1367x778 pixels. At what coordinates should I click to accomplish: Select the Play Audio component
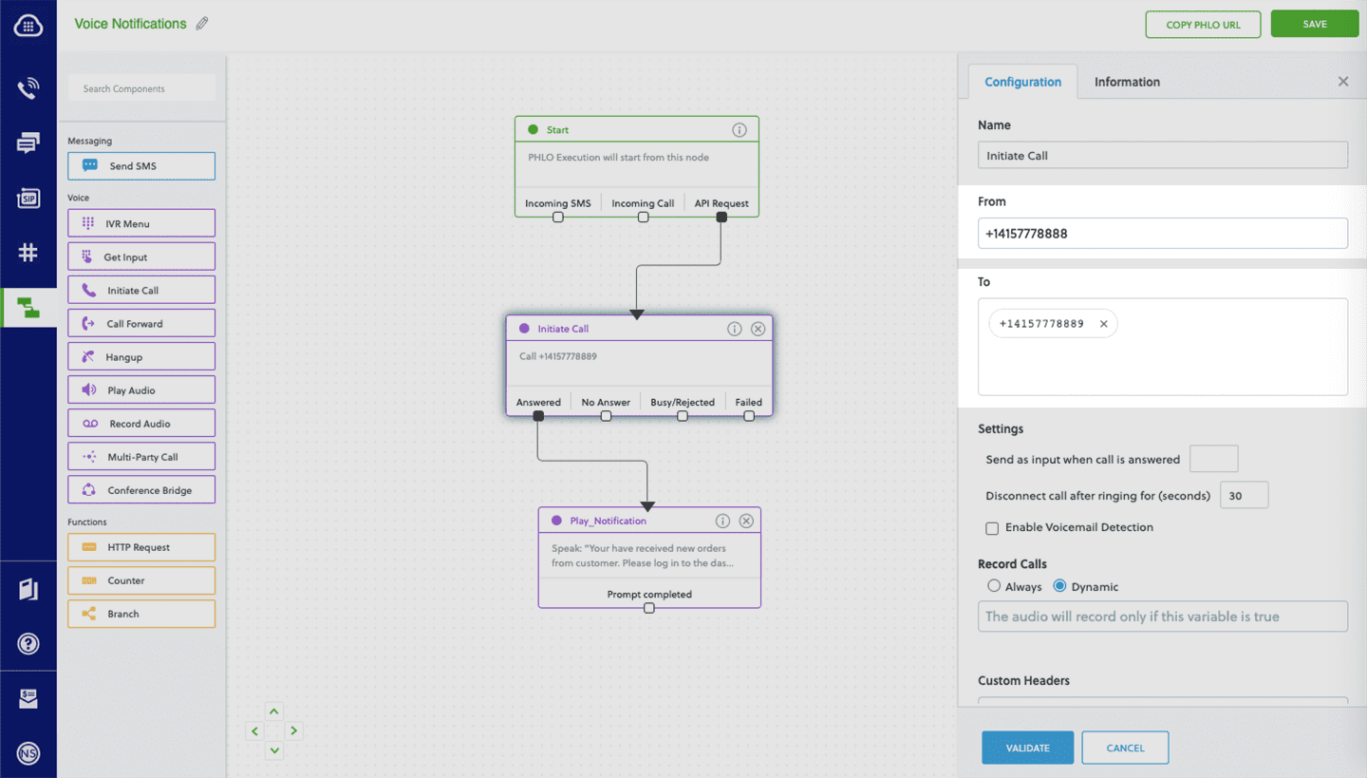(141, 389)
